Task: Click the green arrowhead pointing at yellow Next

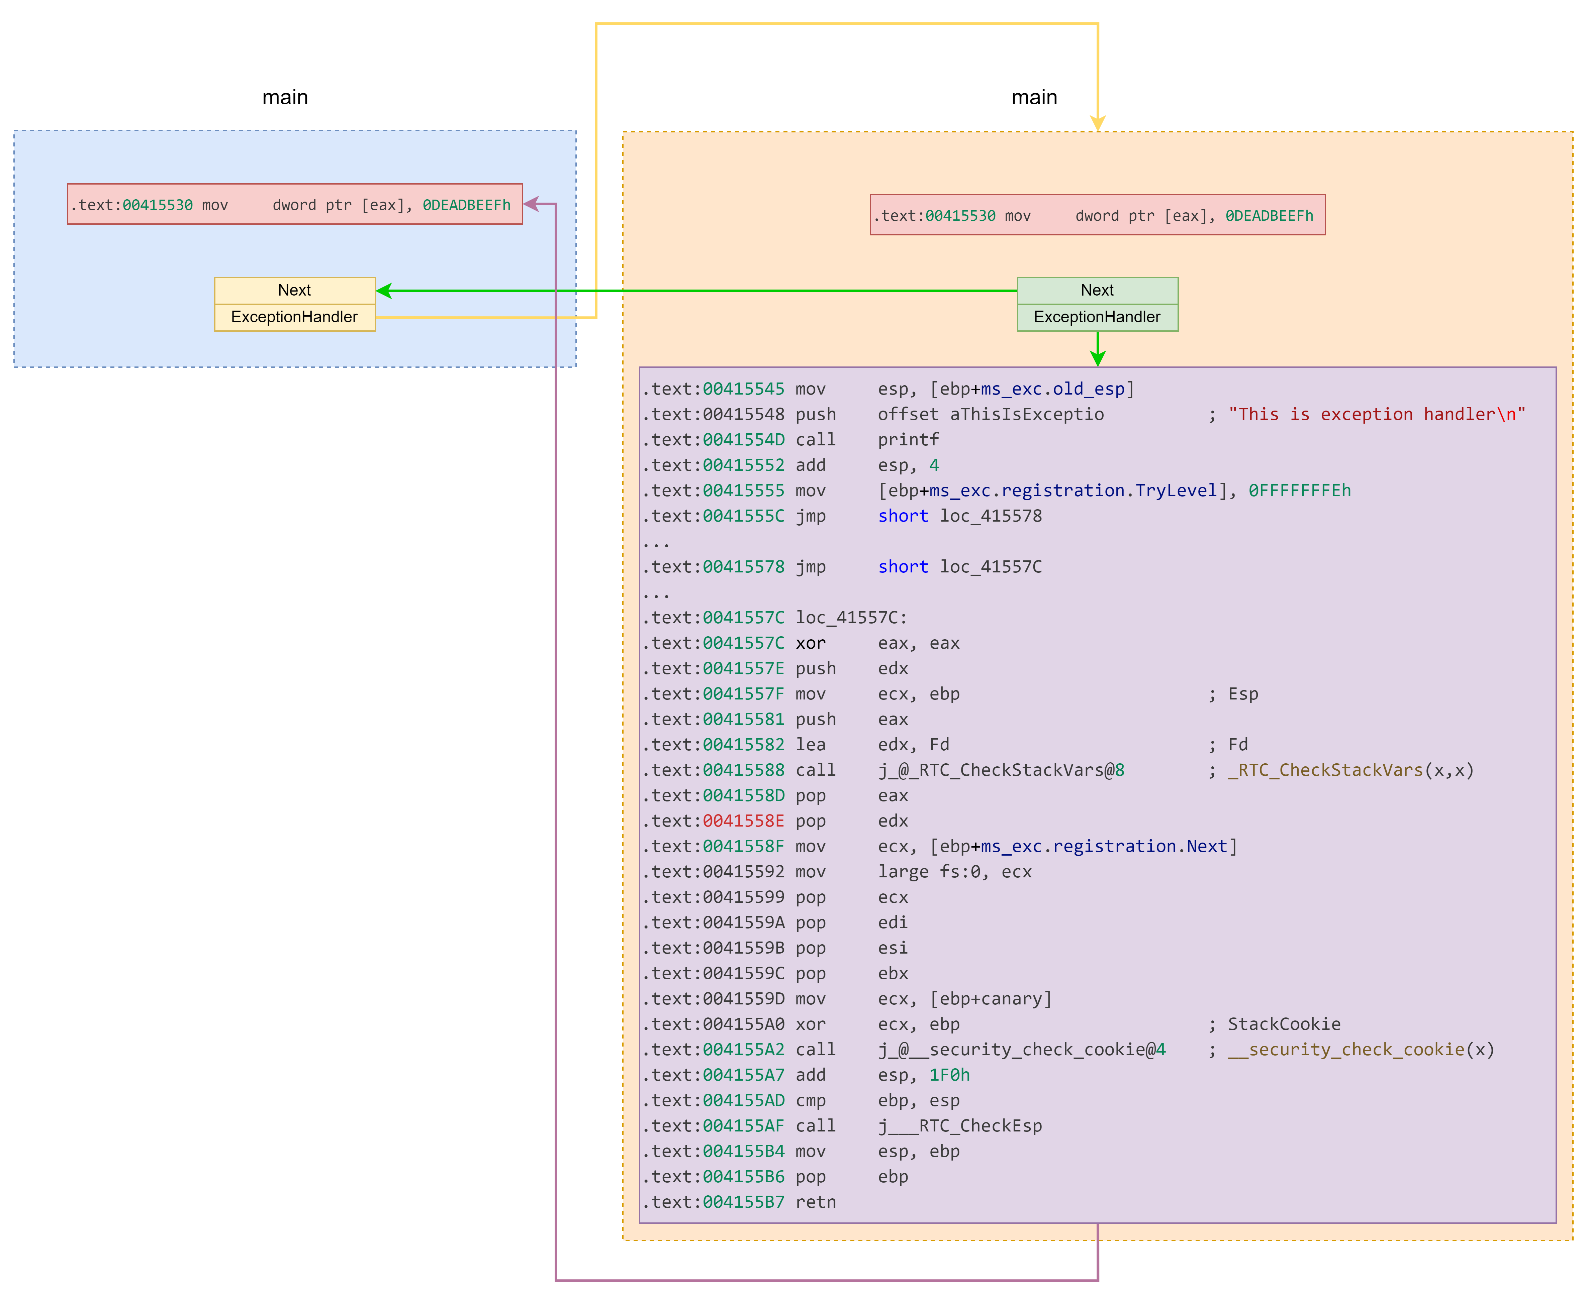Action: (x=384, y=291)
